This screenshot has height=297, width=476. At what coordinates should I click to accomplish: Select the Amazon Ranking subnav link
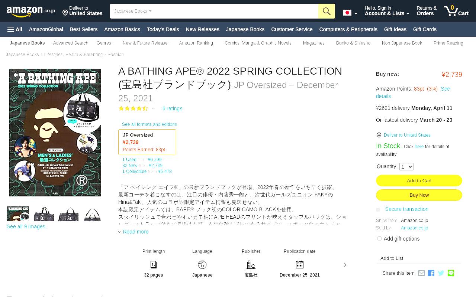pyautogui.click(x=196, y=43)
